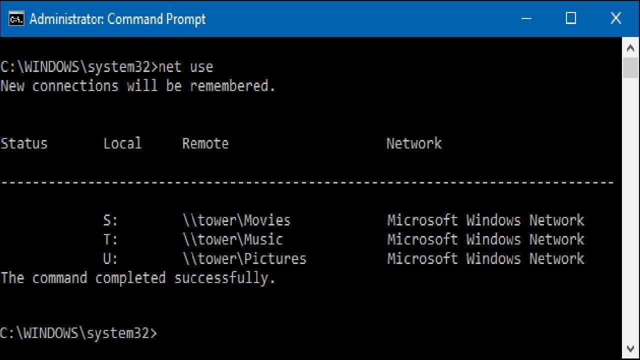640x360 pixels.
Task: Click the \\tower\Music remote path
Action: [x=232, y=239]
